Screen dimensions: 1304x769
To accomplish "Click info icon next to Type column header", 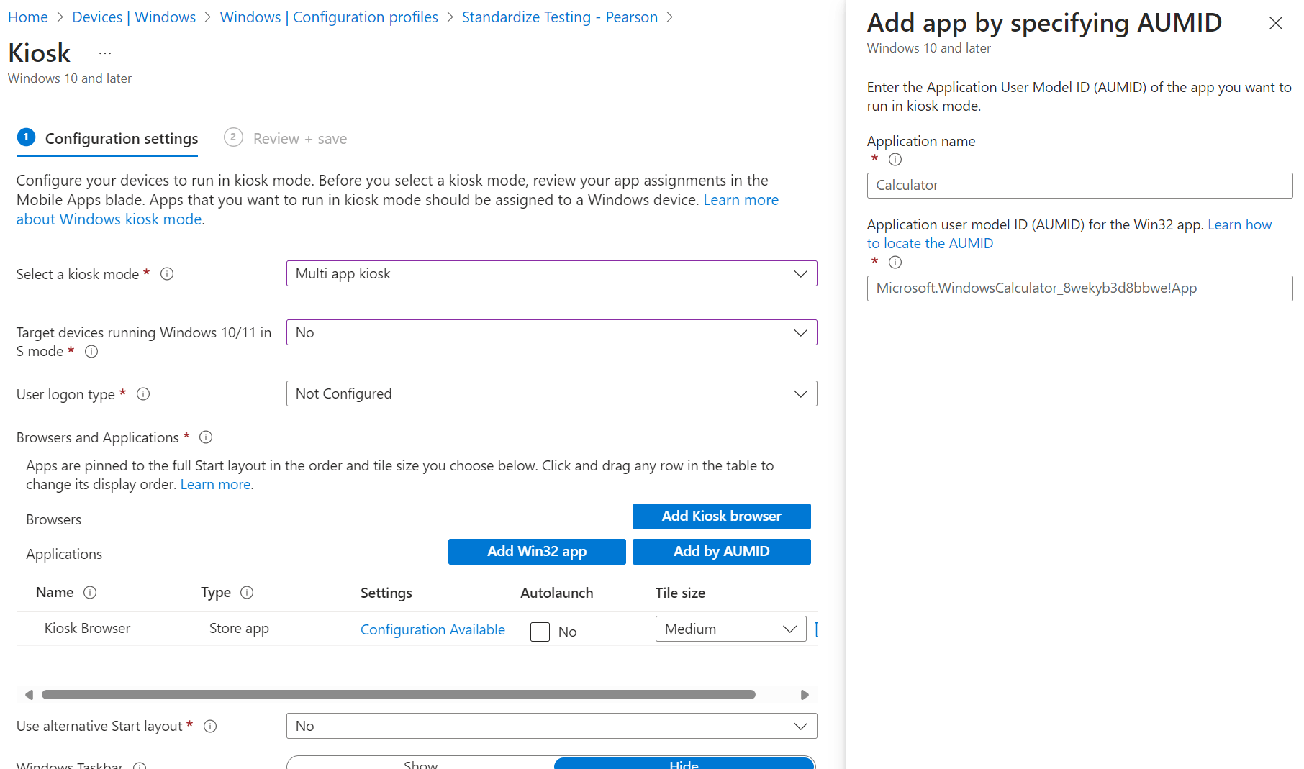I will (x=247, y=593).
